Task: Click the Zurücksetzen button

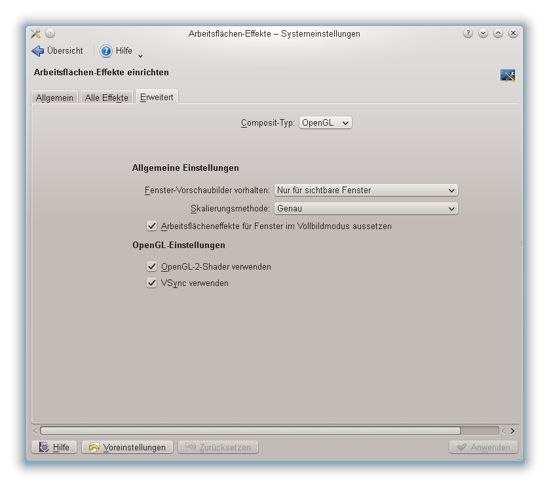Action: point(218,447)
